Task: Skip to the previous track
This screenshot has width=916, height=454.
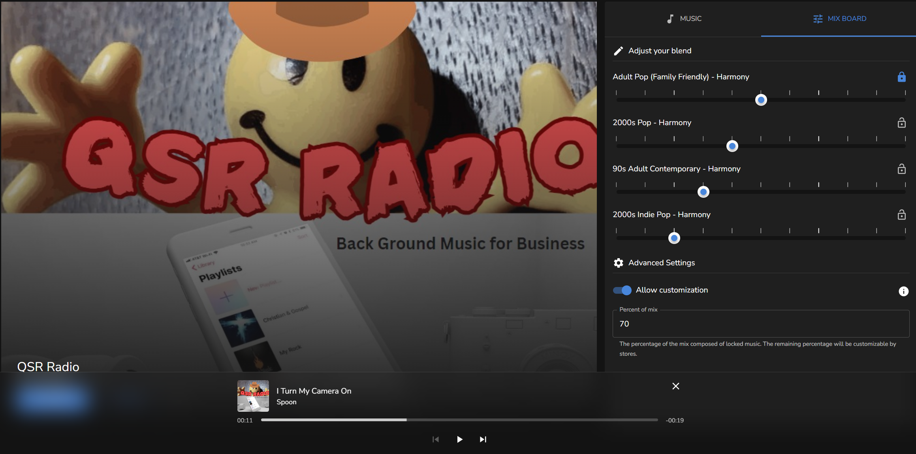Action: [436, 439]
